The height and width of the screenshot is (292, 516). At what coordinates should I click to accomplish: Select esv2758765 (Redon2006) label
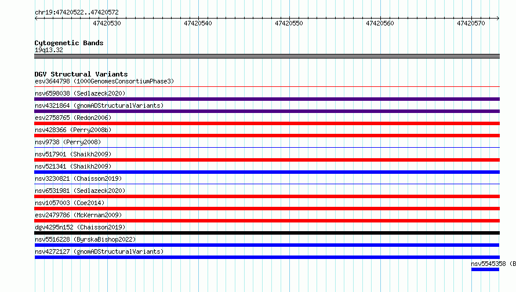pyautogui.click(x=73, y=118)
